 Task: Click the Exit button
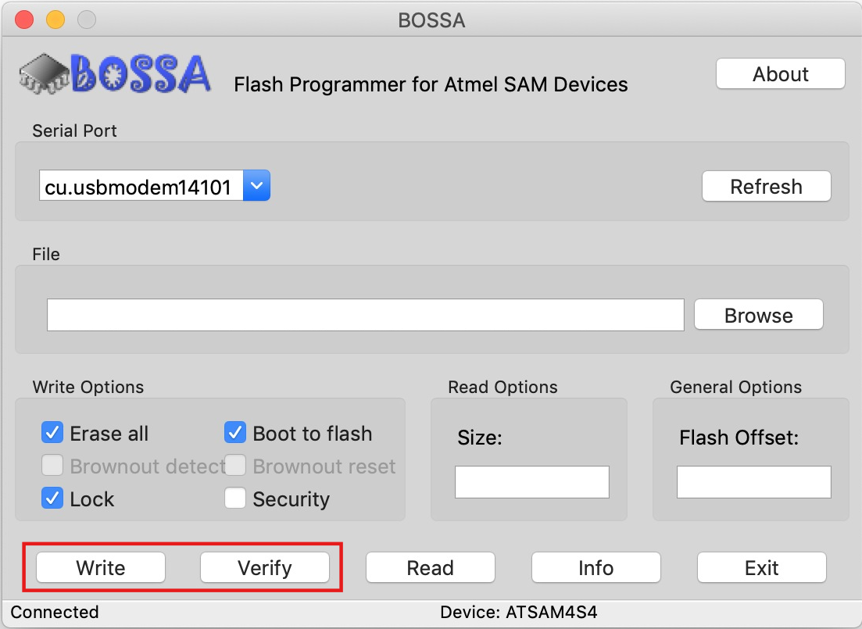click(x=761, y=567)
